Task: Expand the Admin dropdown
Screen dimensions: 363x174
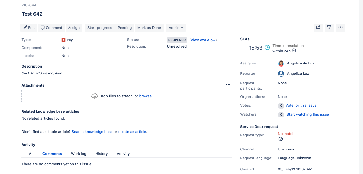Action: pos(176,28)
